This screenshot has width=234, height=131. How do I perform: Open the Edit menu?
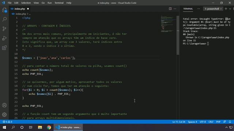[x=16, y=3]
